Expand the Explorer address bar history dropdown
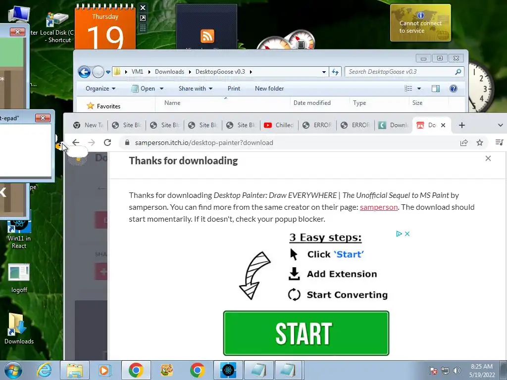The image size is (507, 380). [324, 72]
